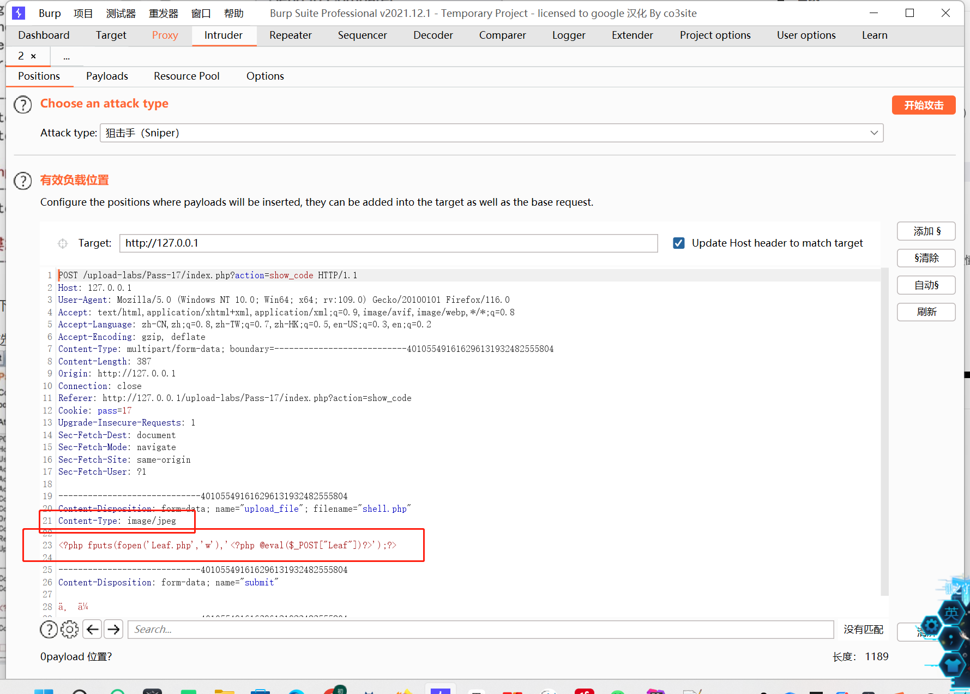Switch to the Sequencer tab
The height and width of the screenshot is (694, 970).
click(363, 35)
